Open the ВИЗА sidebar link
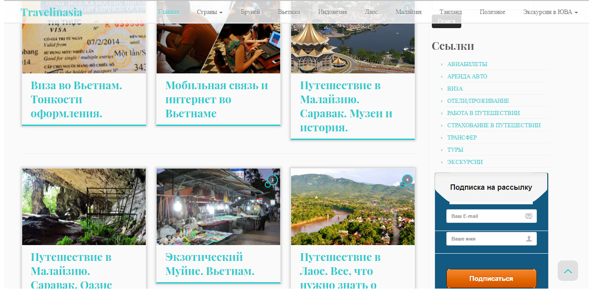593x289 pixels. pos(455,89)
